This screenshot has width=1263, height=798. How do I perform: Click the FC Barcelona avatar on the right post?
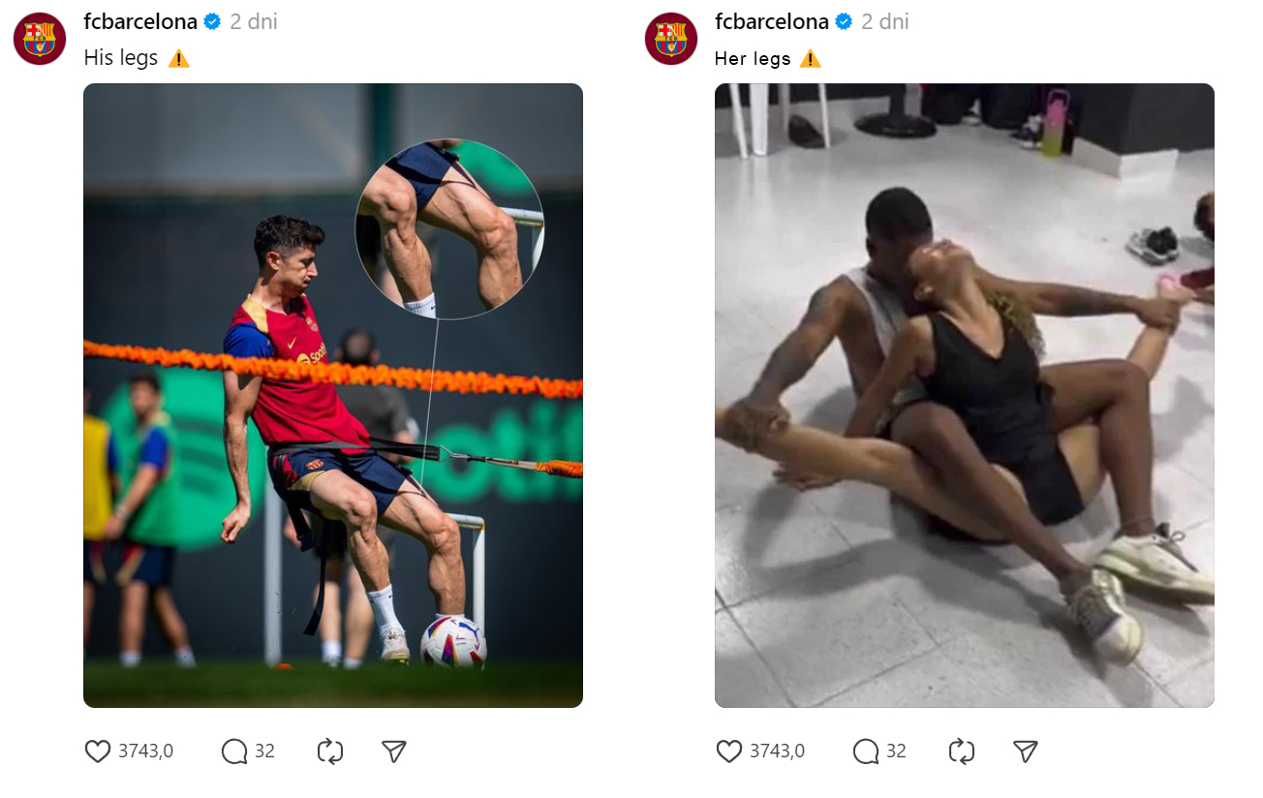(671, 39)
